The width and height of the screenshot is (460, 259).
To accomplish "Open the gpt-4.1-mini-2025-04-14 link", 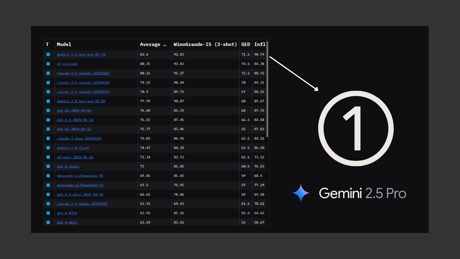I will click(80, 195).
